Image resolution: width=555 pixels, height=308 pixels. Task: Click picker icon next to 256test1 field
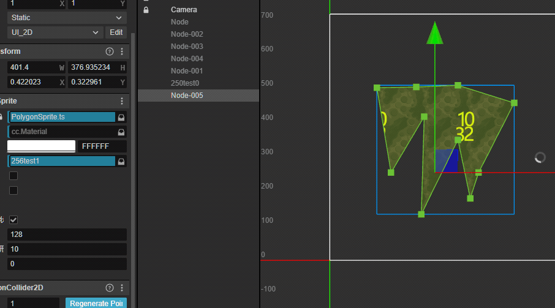click(121, 161)
